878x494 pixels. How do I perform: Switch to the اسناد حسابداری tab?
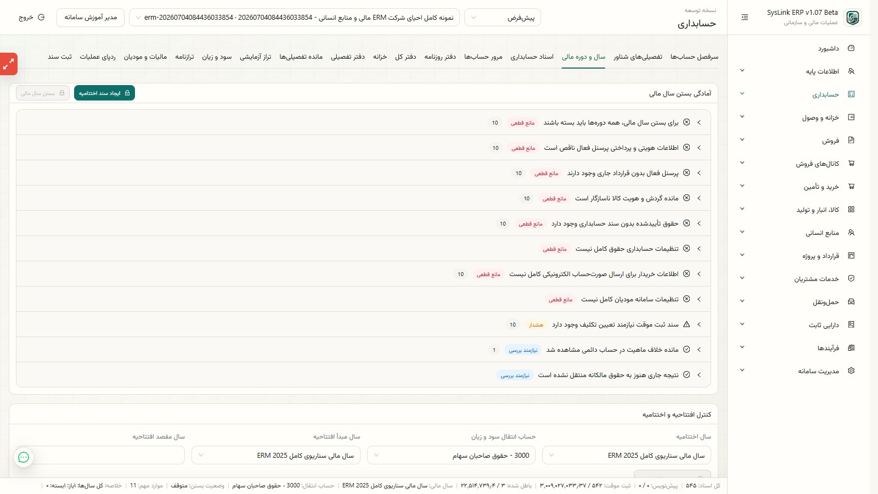(x=532, y=57)
